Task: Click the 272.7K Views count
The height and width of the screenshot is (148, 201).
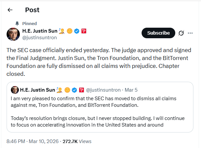Action: 76,141
